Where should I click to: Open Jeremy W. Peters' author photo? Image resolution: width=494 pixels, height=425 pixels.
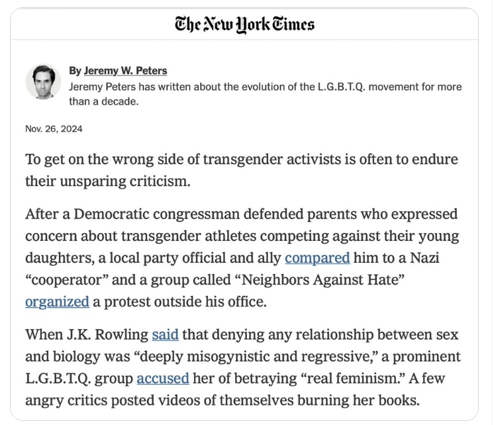pyautogui.click(x=43, y=82)
